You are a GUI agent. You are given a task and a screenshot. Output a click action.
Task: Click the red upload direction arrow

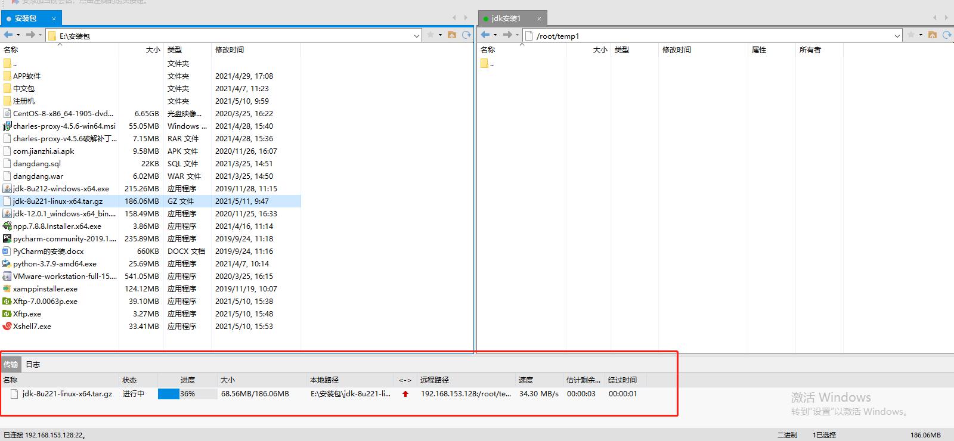point(405,394)
